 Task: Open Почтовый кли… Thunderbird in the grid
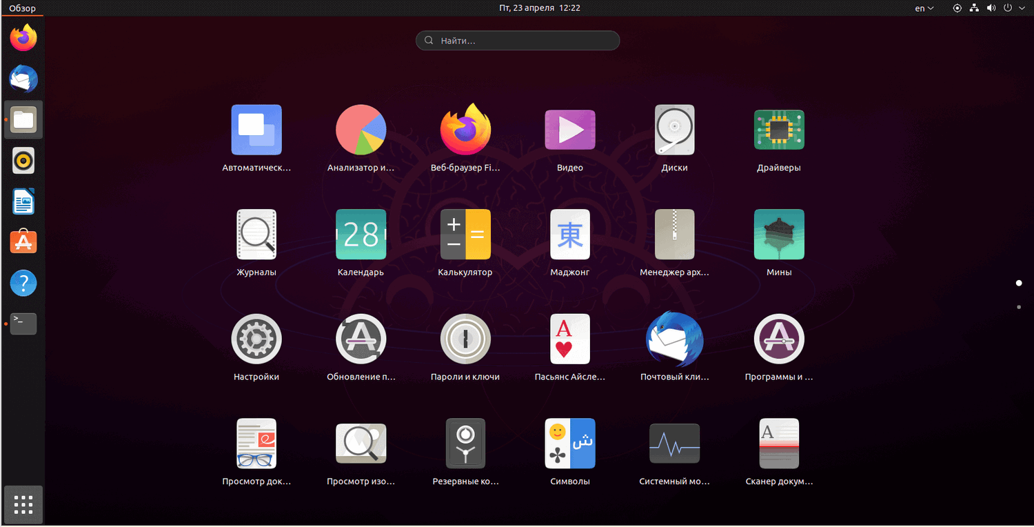click(675, 339)
